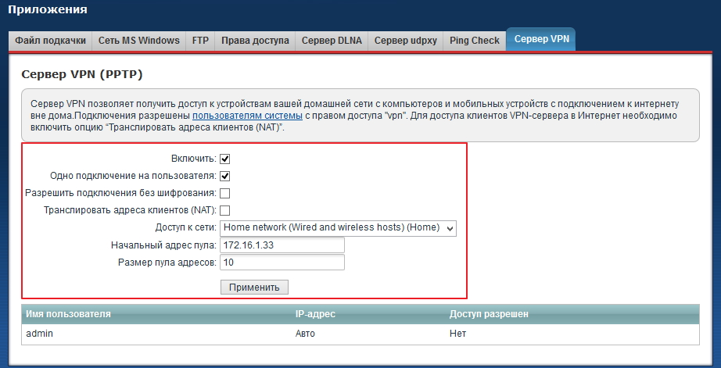Switch to Ping Check tab
This screenshot has height=368, width=721.
click(x=474, y=41)
